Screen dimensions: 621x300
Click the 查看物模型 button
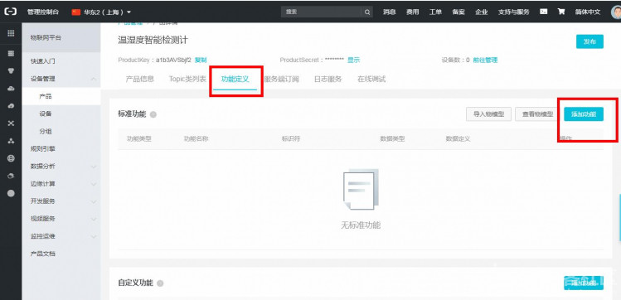click(537, 114)
